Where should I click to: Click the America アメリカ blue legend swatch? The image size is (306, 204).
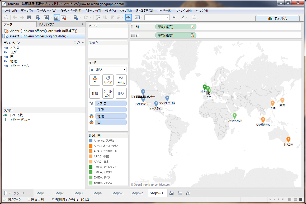(x=91, y=141)
